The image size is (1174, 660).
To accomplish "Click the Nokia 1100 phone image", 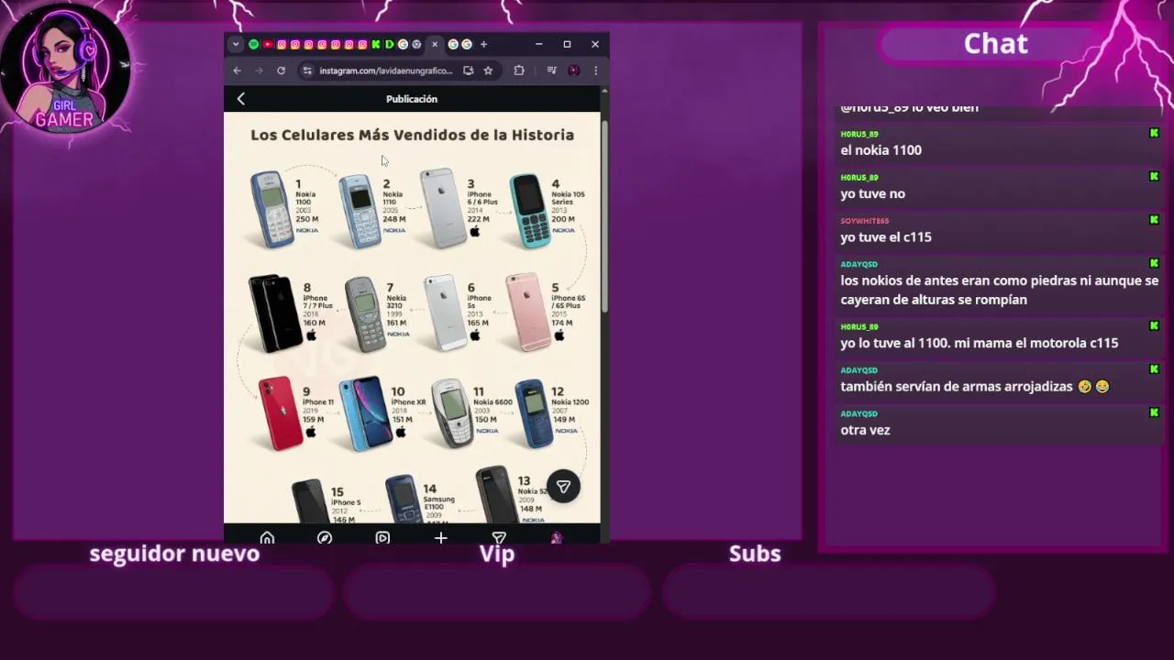I will pyautogui.click(x=271, y=209).
